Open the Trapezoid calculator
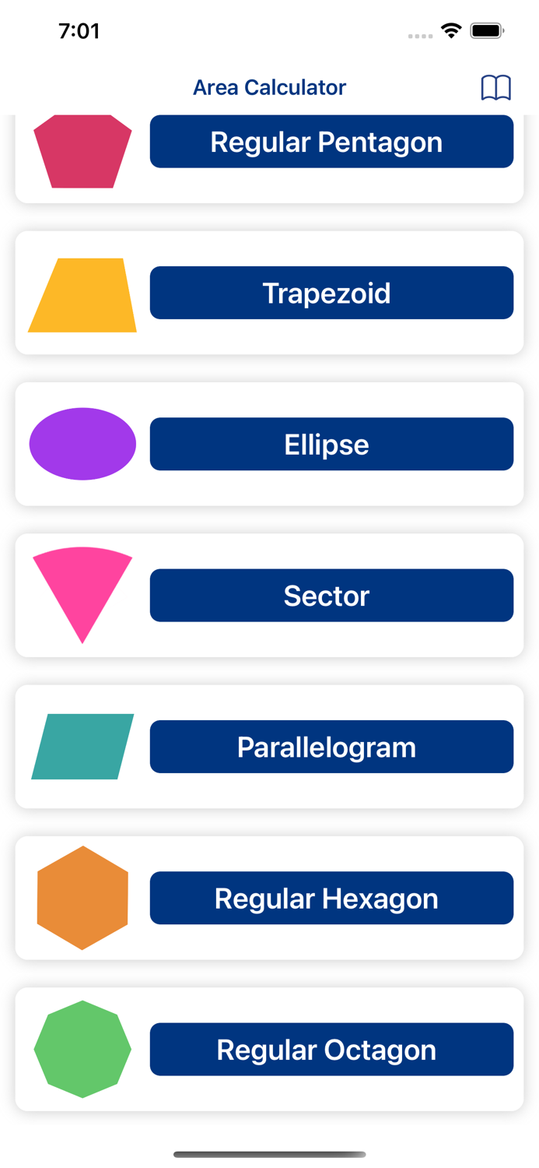 (x=331, y=293)
